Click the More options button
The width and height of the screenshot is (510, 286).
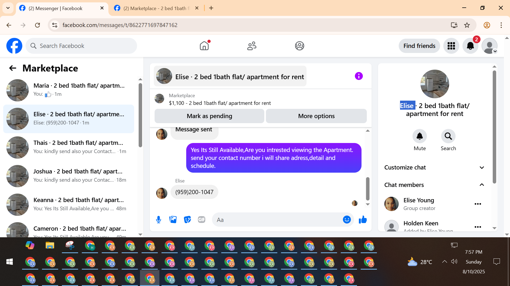[316, 116]
